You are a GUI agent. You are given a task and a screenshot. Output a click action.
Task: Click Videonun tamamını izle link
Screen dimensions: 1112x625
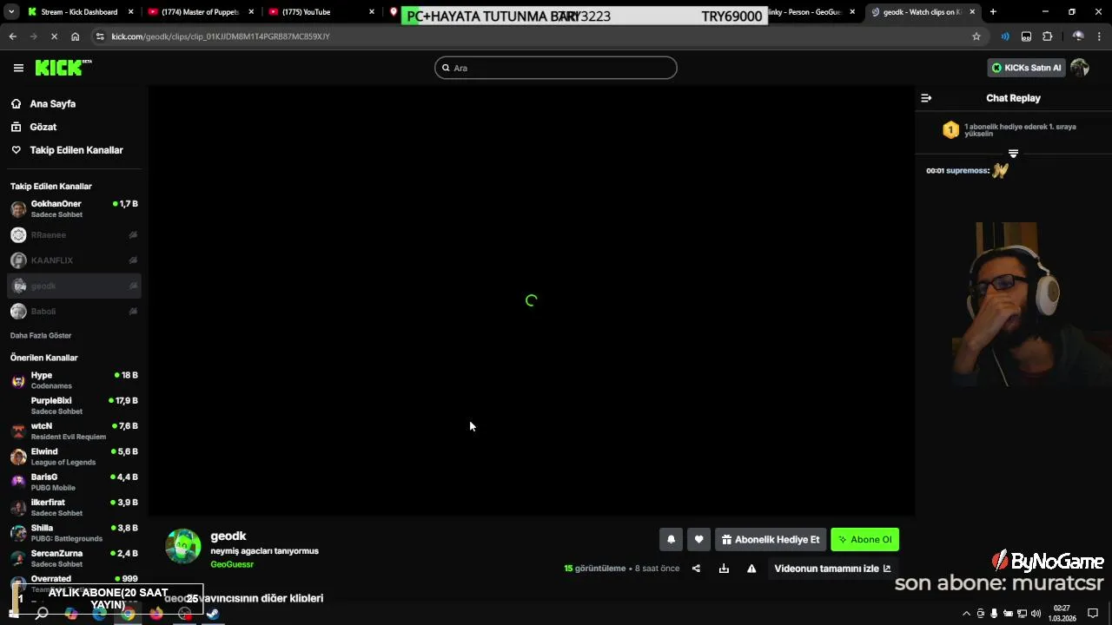tap(832, 569)
